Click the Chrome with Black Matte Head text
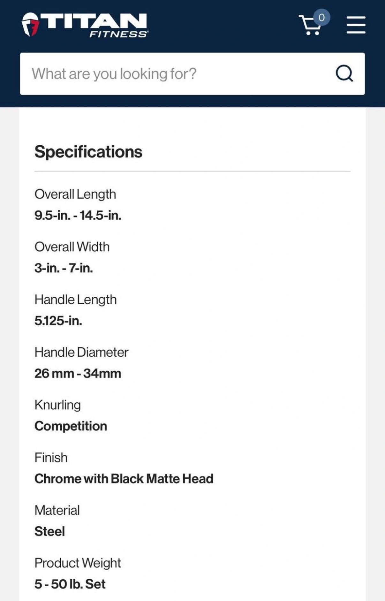The height and width of the screenshot is (601, 385). click(124, 479)
